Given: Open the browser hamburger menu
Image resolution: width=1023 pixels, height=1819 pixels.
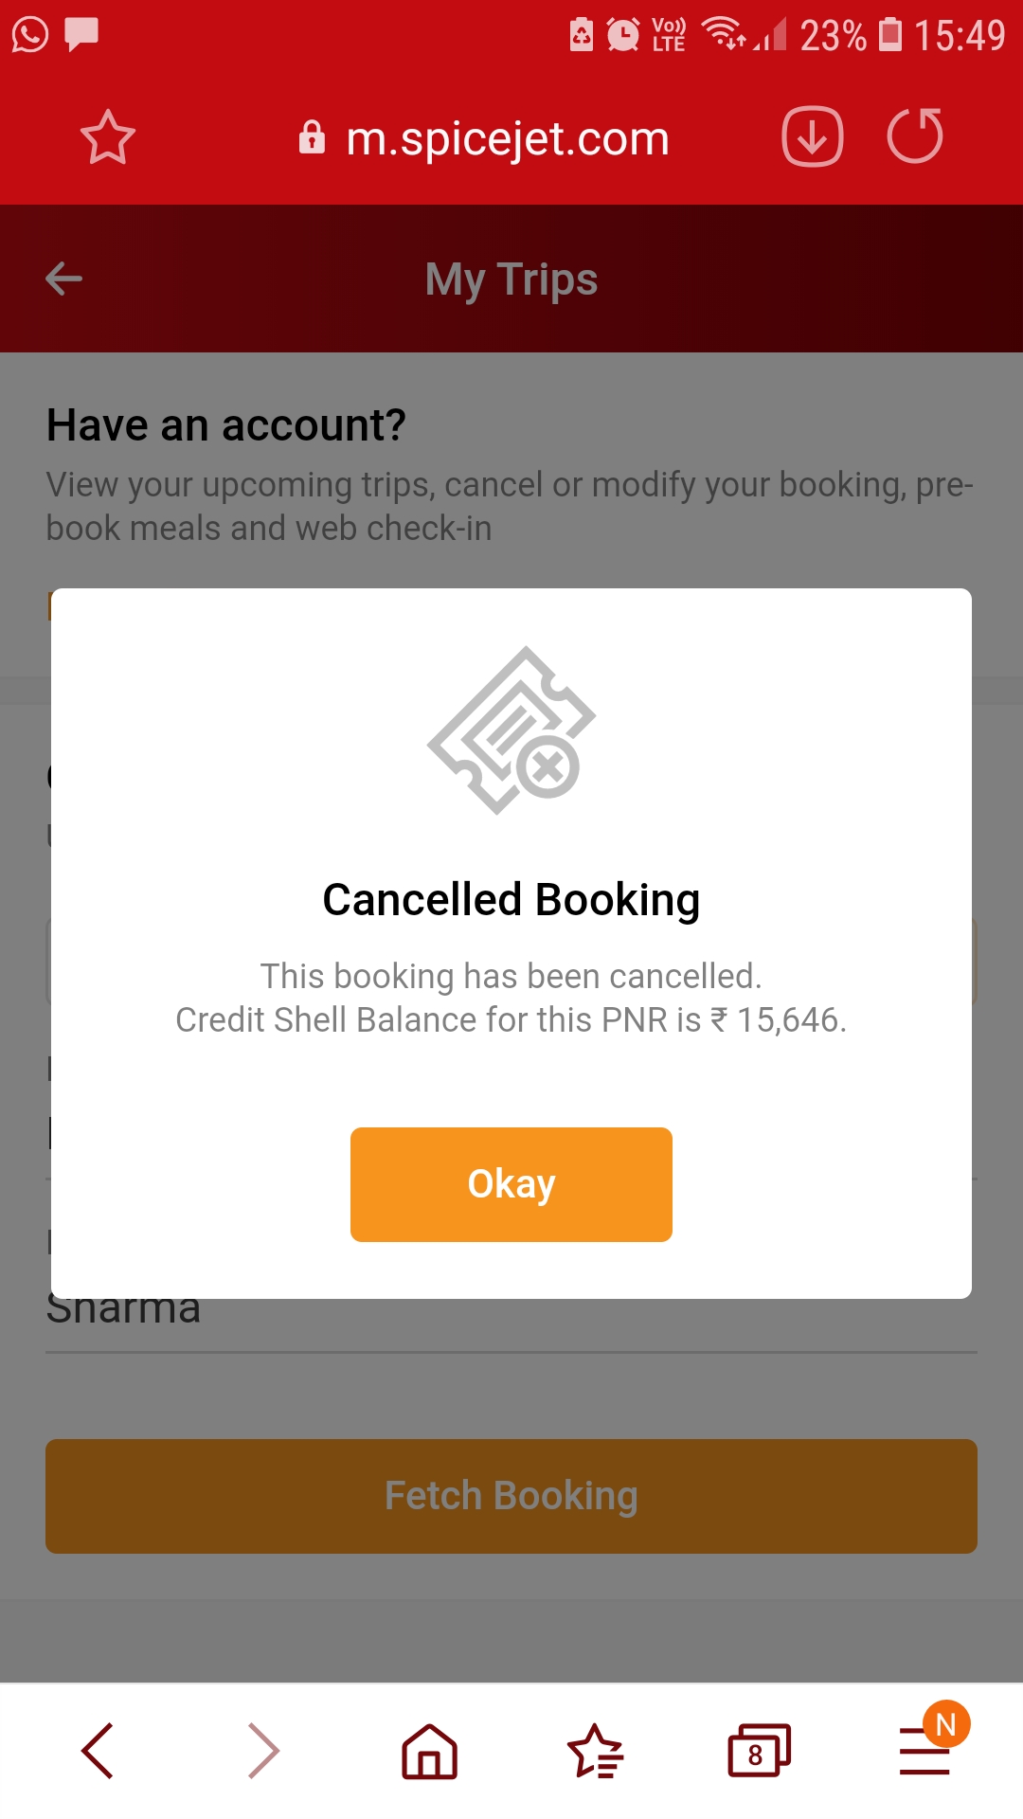Looking at the screenshot, I should click(924, 1753).
